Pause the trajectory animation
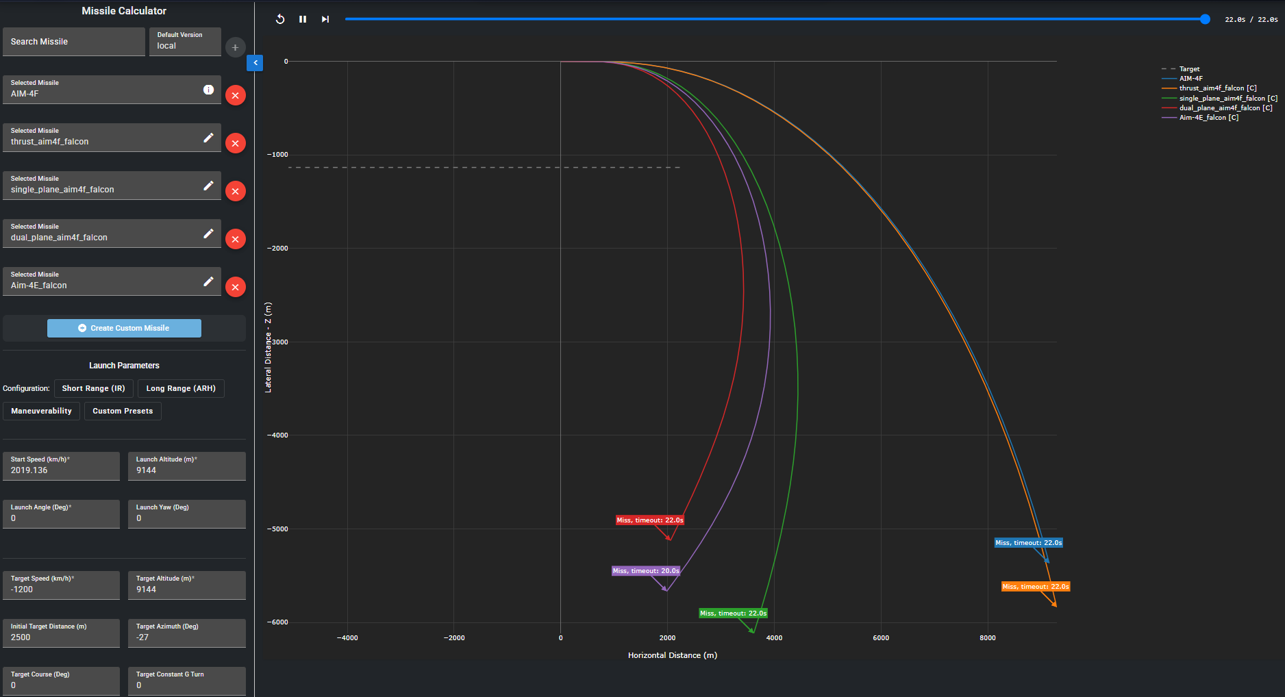 click(x=303, y=19)
